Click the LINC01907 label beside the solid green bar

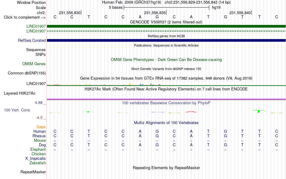[36, 26]
